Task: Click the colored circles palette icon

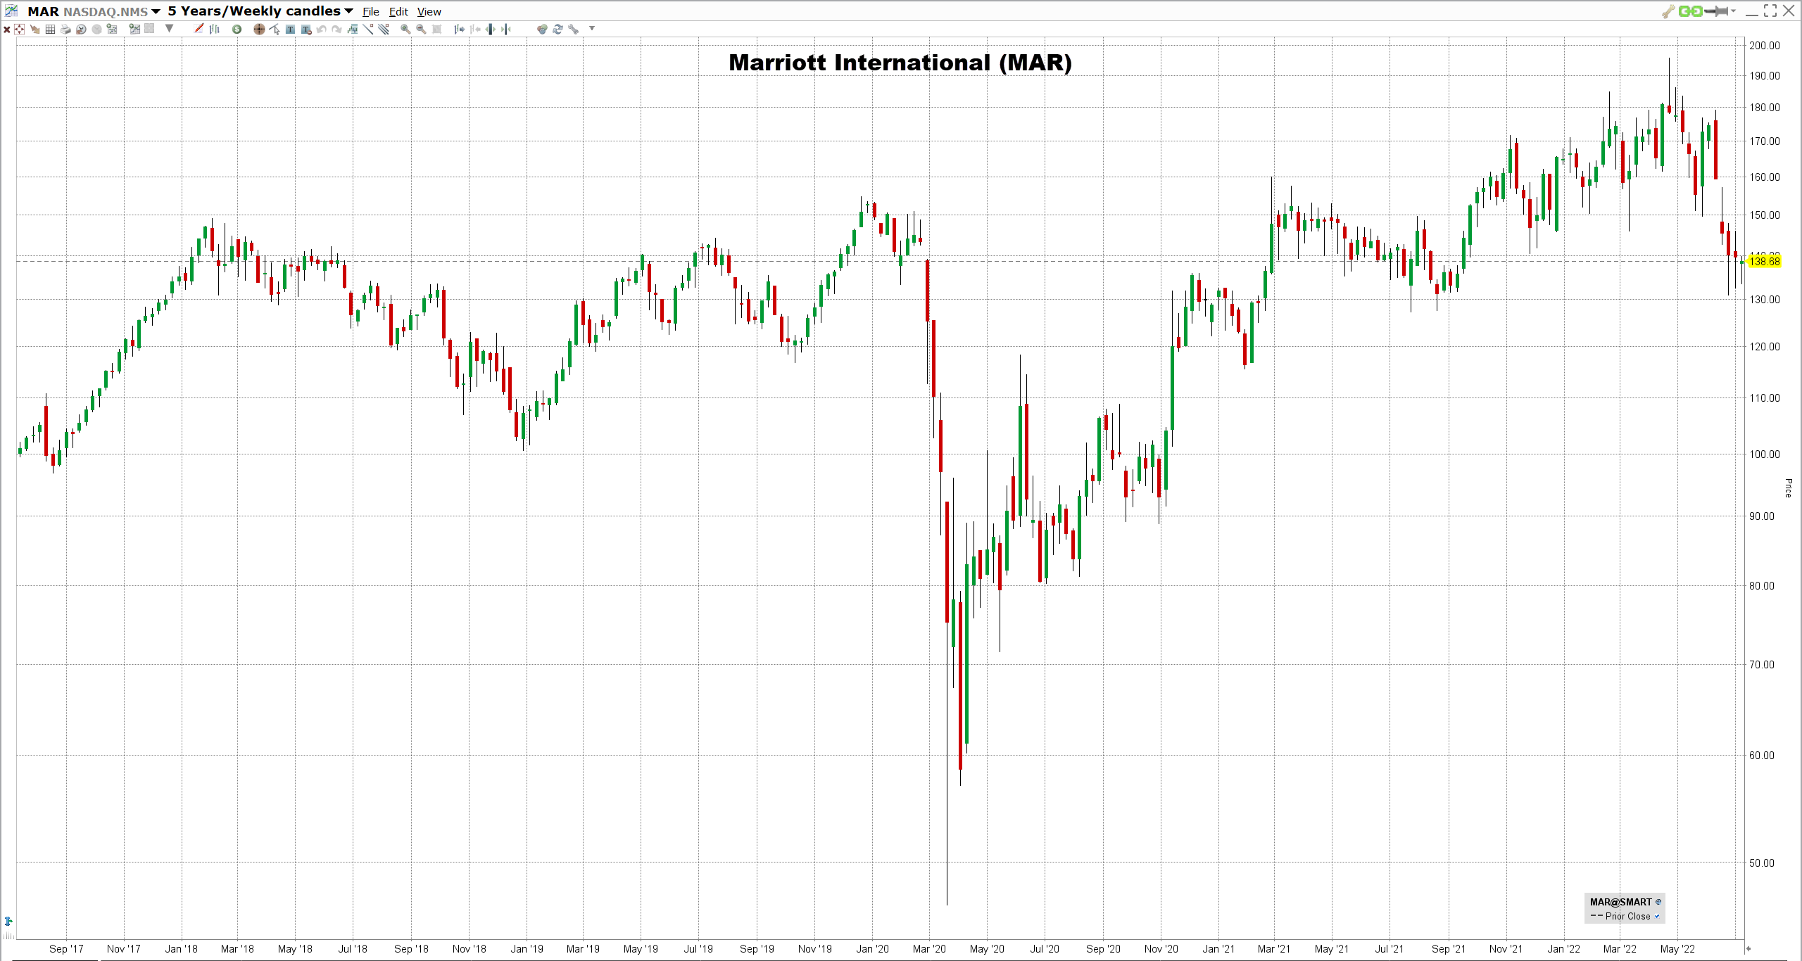Action: [542, 29]
